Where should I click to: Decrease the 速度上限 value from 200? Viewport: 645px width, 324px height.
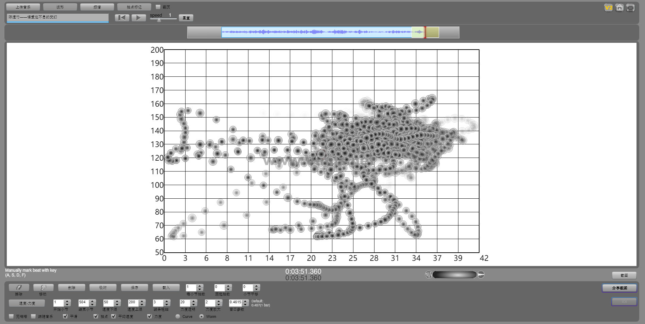142,304
